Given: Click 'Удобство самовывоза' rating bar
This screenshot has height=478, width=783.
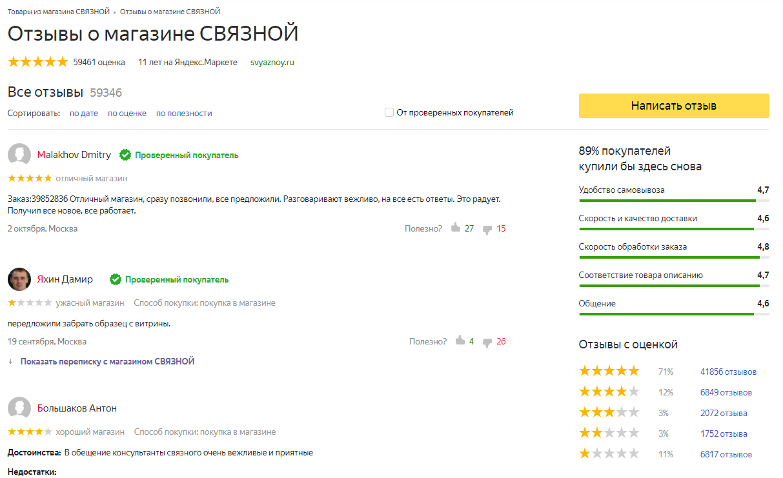Looking at the screenshot, I should [674, 201].
